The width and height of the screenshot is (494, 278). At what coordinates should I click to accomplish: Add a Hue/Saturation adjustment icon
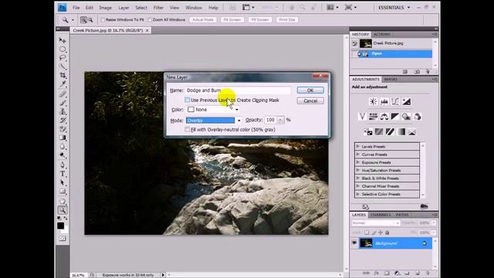(x=373, y=117)
